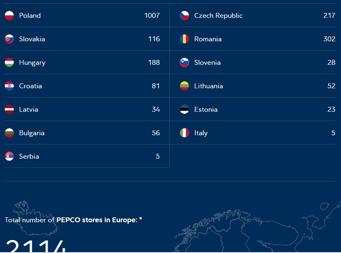
Task: Select the Hungary country name
Action: point(32,63)
